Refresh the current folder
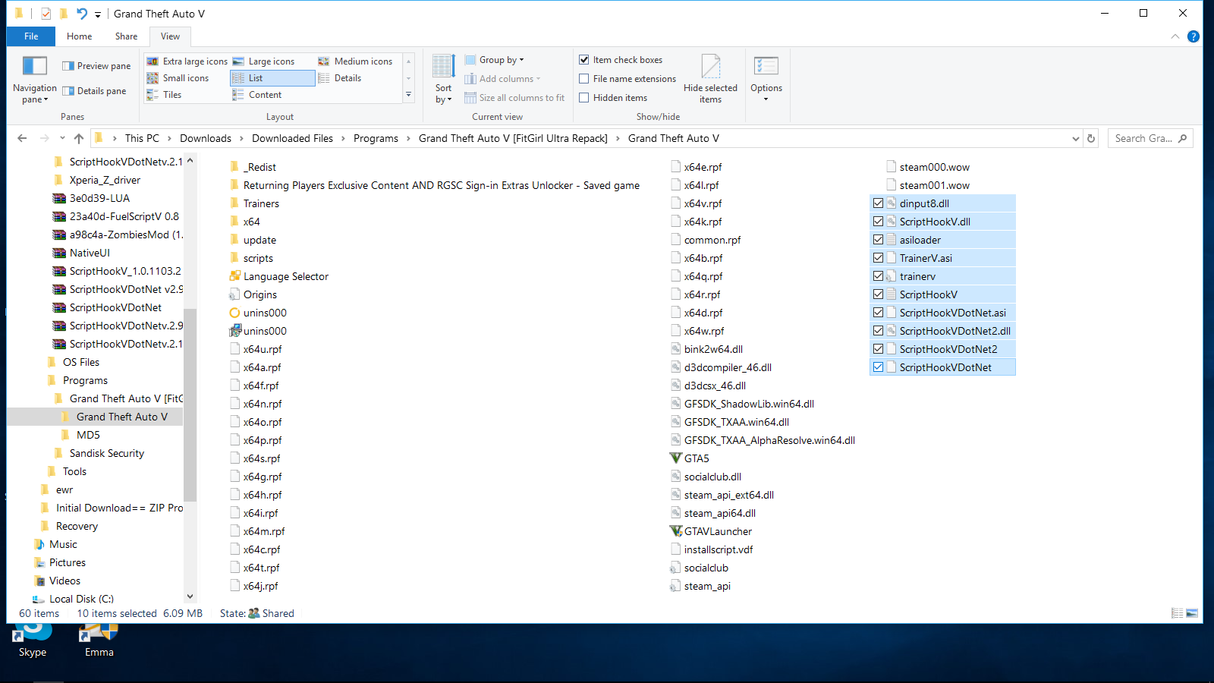This screenshot has height=683, width=1214. pyautogui.click(x=1091, y=138)
